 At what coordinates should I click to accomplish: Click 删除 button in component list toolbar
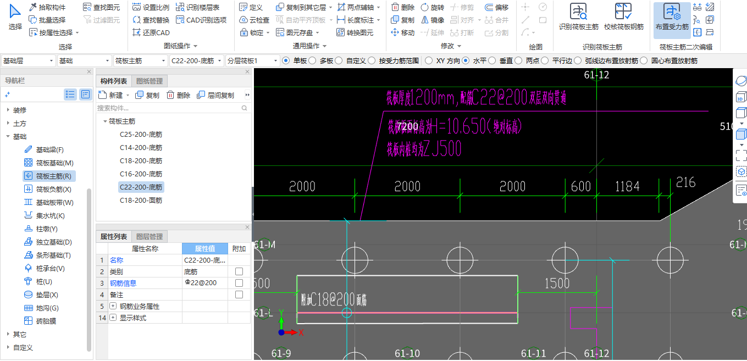pyautogui.click(x=179, y=95)
